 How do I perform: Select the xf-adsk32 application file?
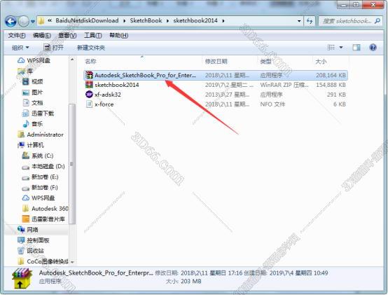[215, 95]
